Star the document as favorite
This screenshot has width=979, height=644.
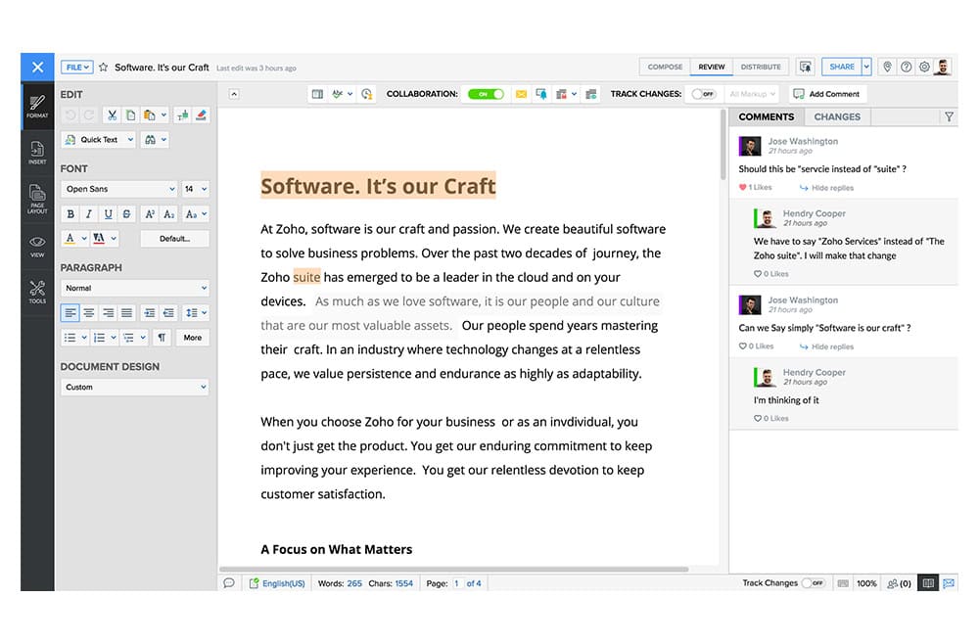pos(104,67)
